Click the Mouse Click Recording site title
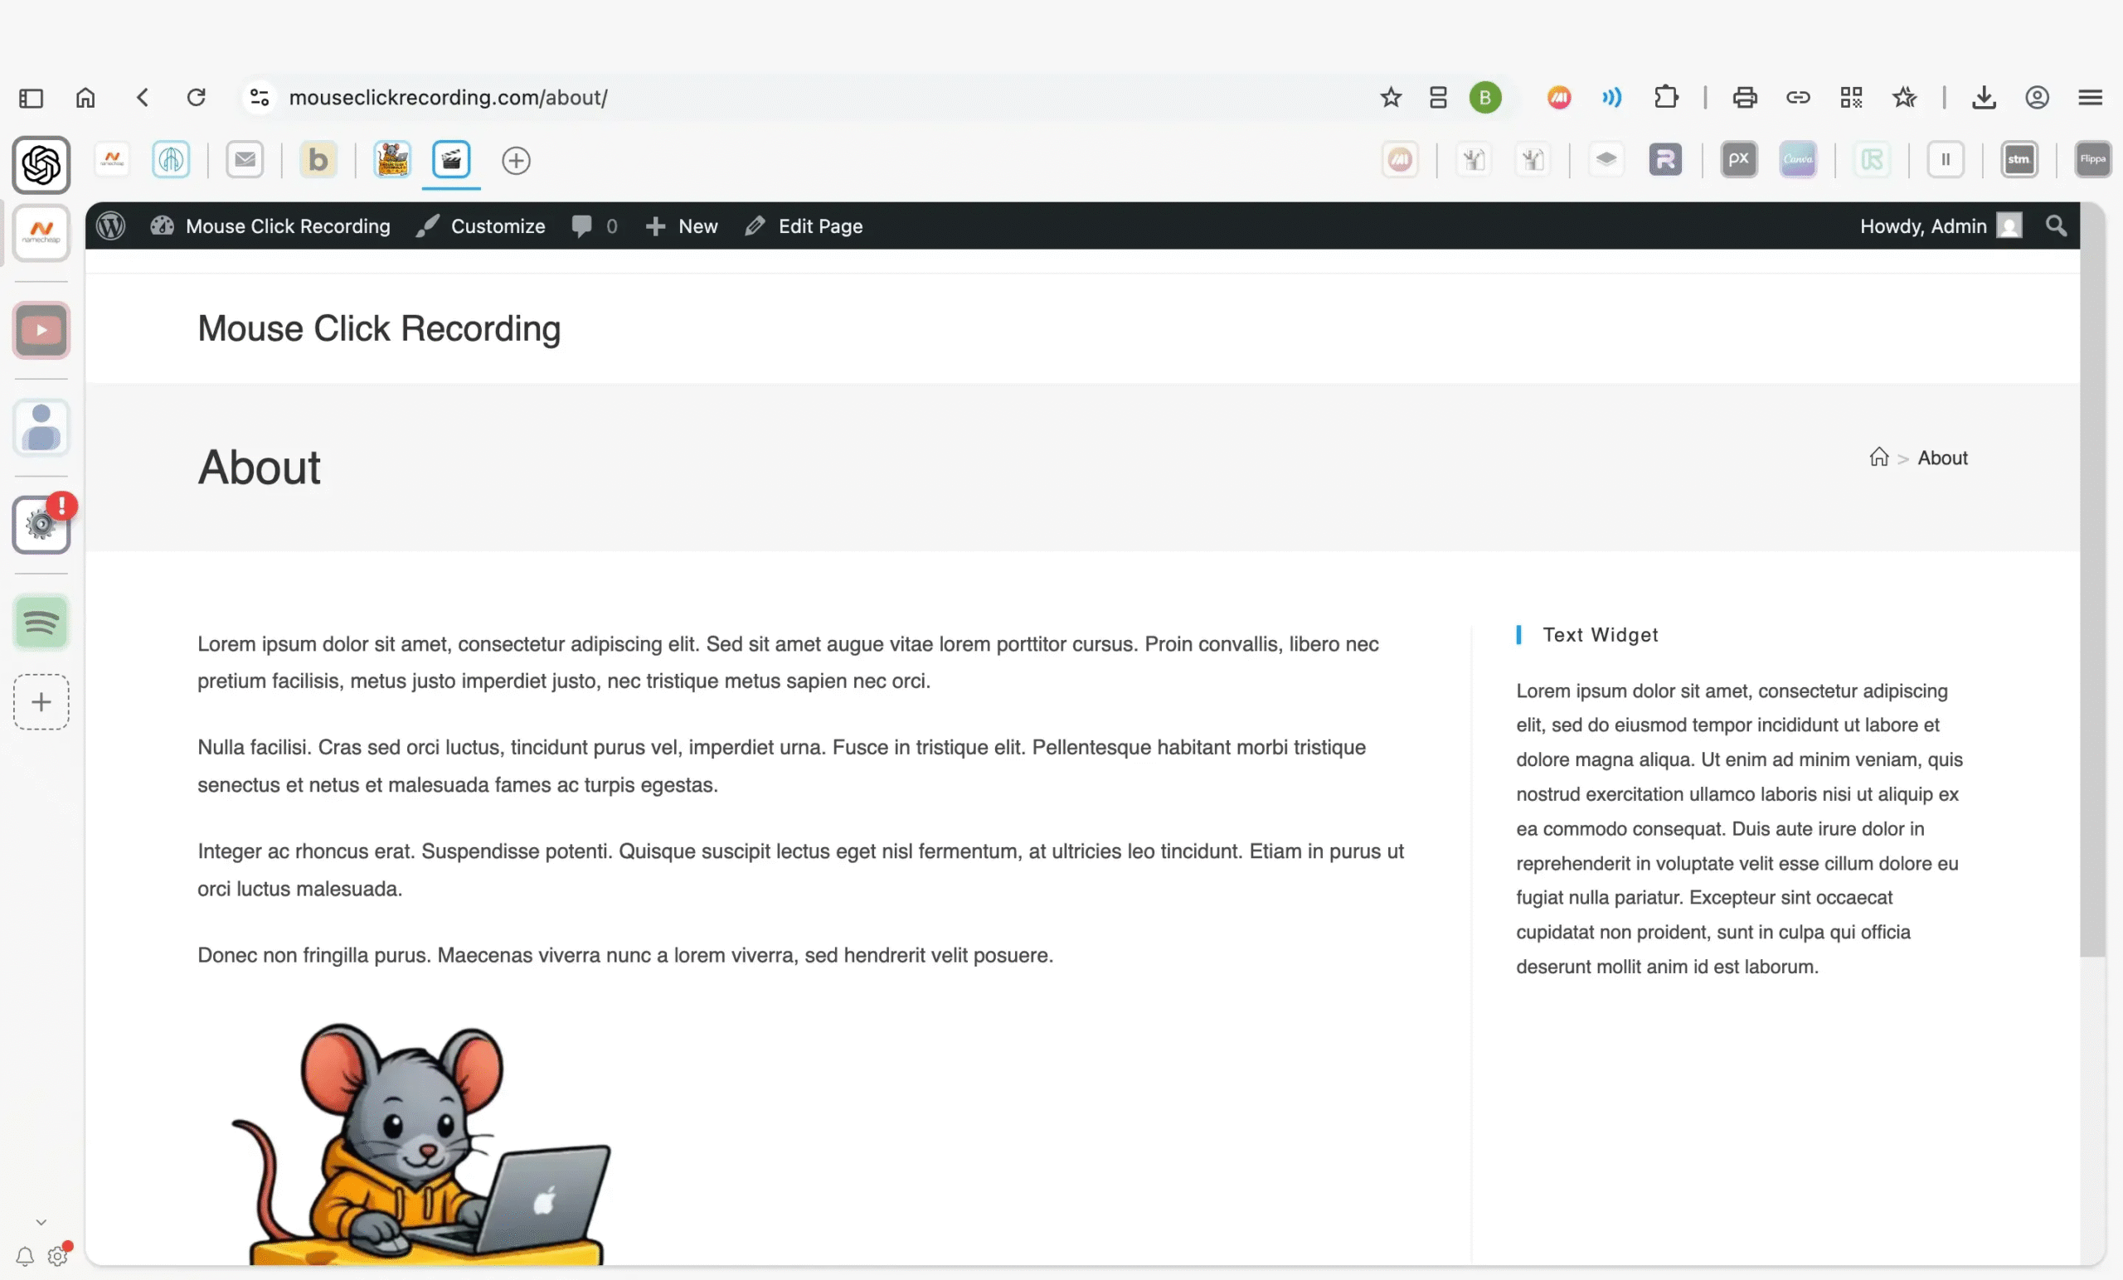 point(378,328)
